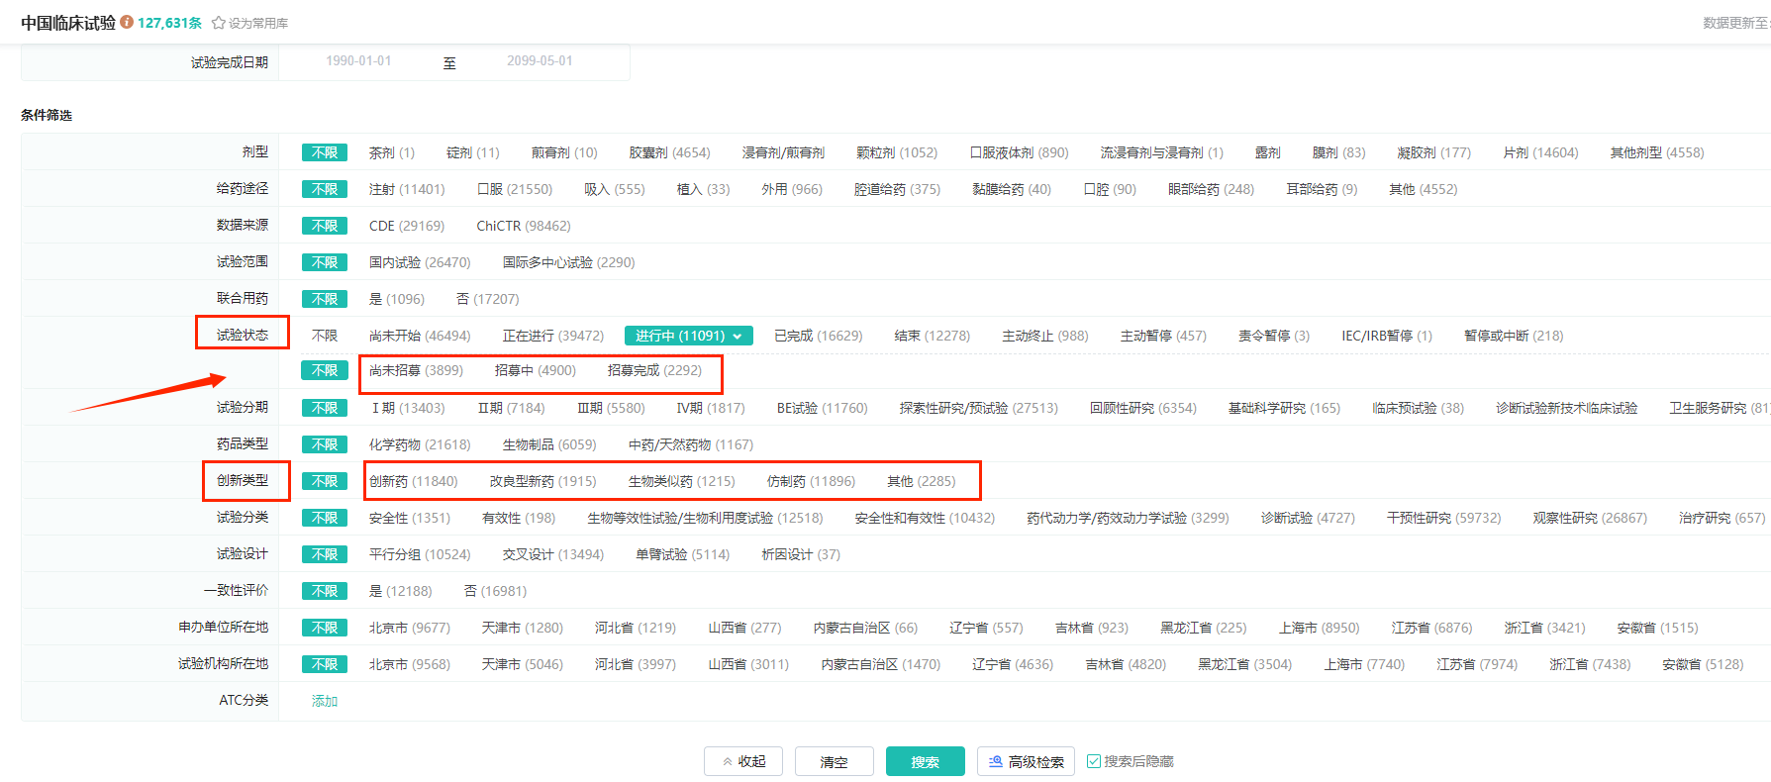This screenshot has width=1771, height=782.
Task: Select the 招募中 (4900) filter
Action: pos(535,370)
